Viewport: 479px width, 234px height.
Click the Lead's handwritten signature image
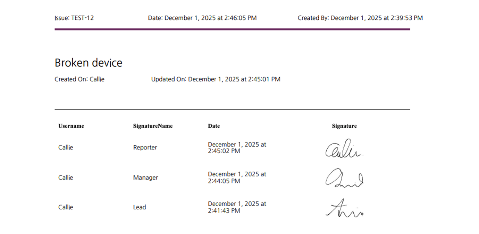coord(344,208)
